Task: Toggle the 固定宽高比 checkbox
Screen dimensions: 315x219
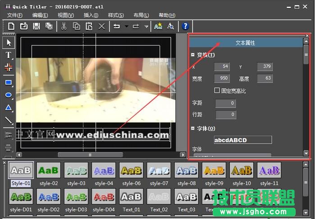Action: click(217, 90)
